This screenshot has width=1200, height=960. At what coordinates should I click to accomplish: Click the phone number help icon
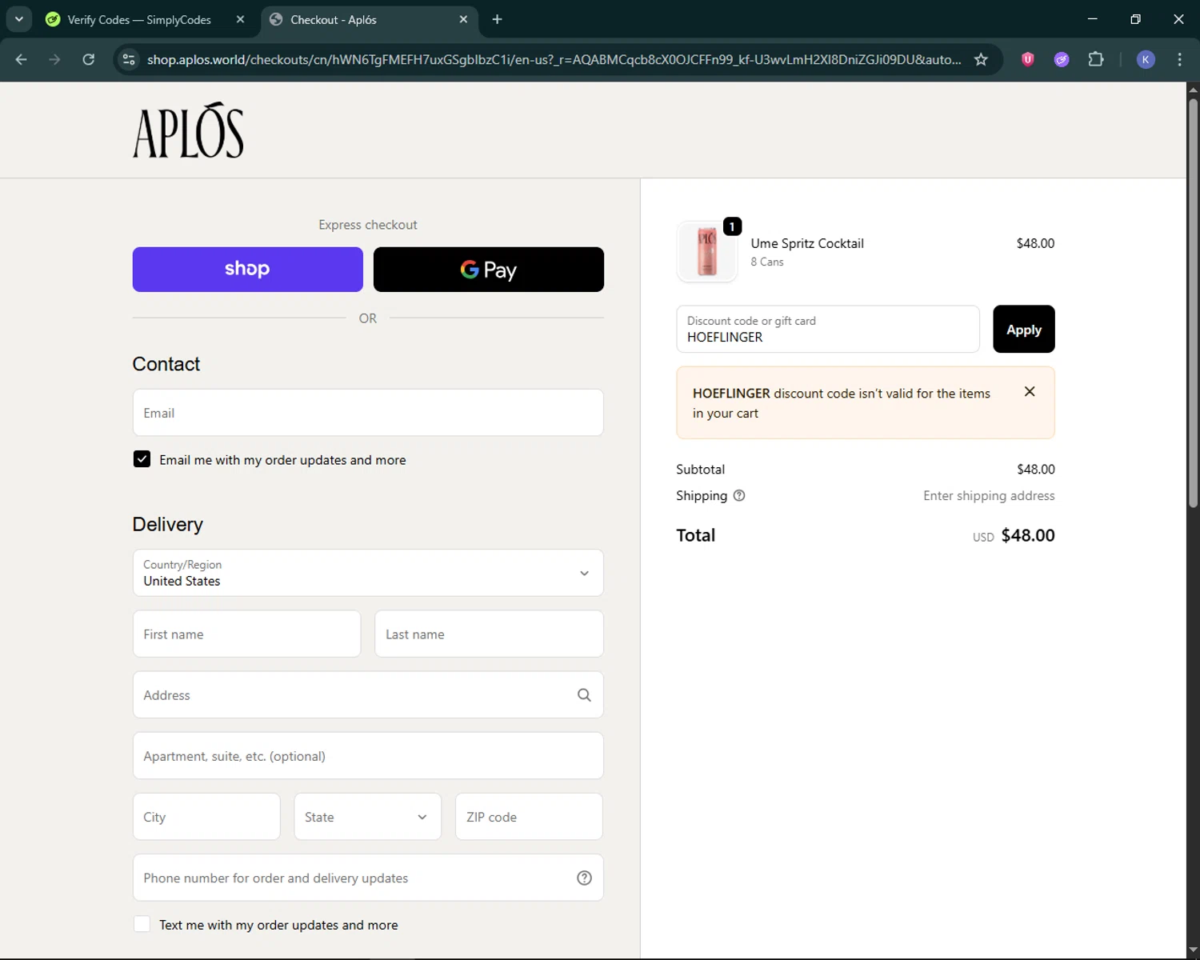tap(584, 878)
